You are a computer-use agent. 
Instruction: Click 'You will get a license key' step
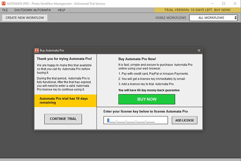pyautogui.click(x=152, y=79)
